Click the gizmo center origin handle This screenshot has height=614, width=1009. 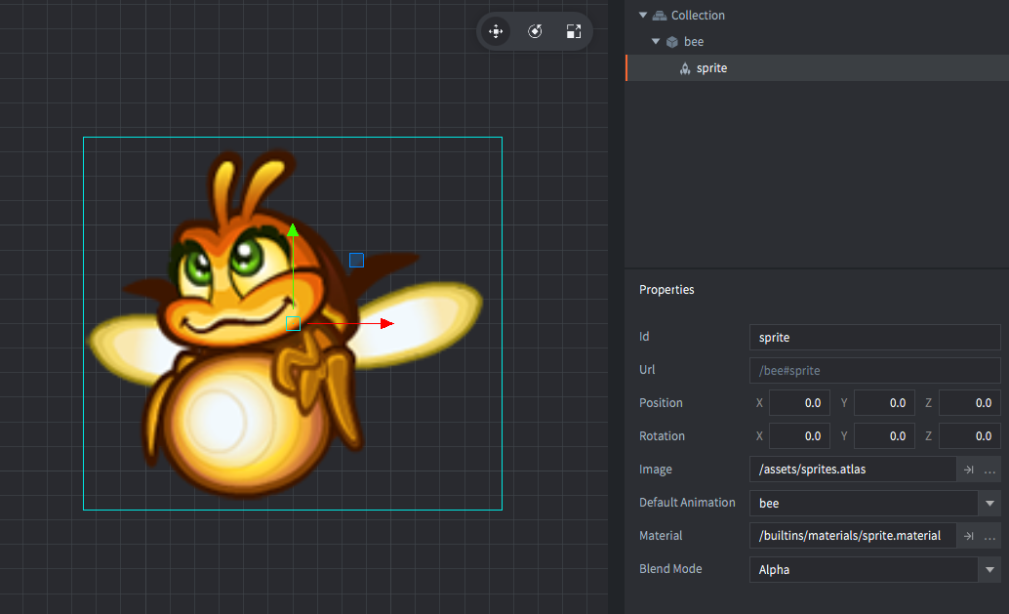293,323
